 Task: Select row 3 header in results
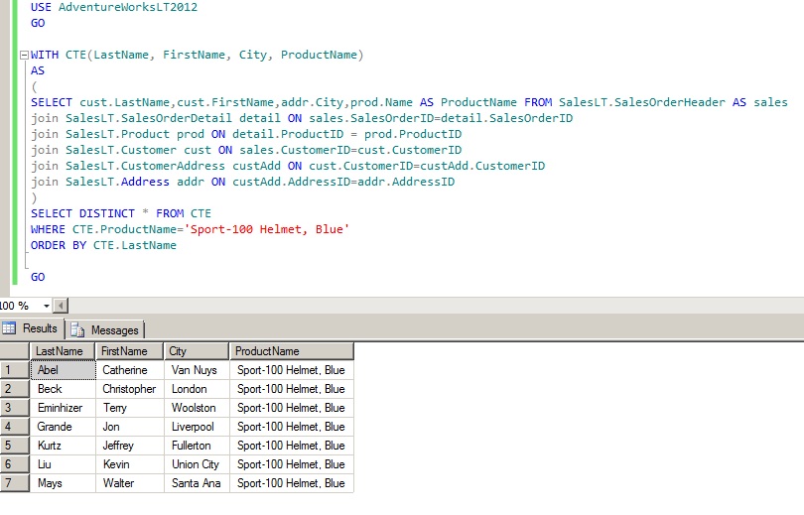click(x=14, y=408)
